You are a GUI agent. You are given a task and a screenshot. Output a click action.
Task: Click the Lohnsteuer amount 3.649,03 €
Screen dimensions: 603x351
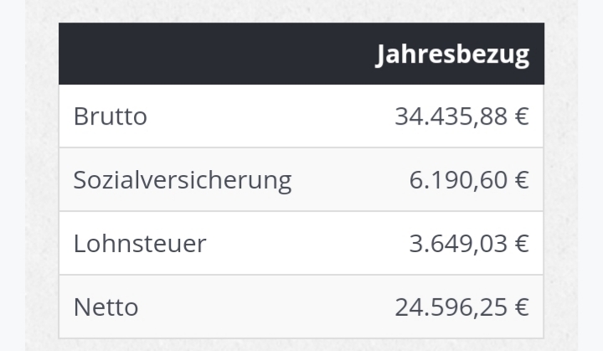tap(469, 243)
